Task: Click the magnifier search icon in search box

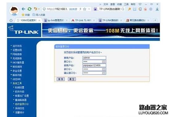Action: [x=123, y=9]
